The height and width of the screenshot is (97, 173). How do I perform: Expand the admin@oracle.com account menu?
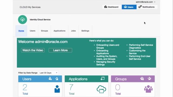coord(145,2)
